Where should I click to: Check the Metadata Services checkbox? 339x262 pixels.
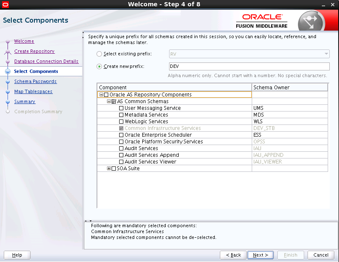[x=121, y=115]
